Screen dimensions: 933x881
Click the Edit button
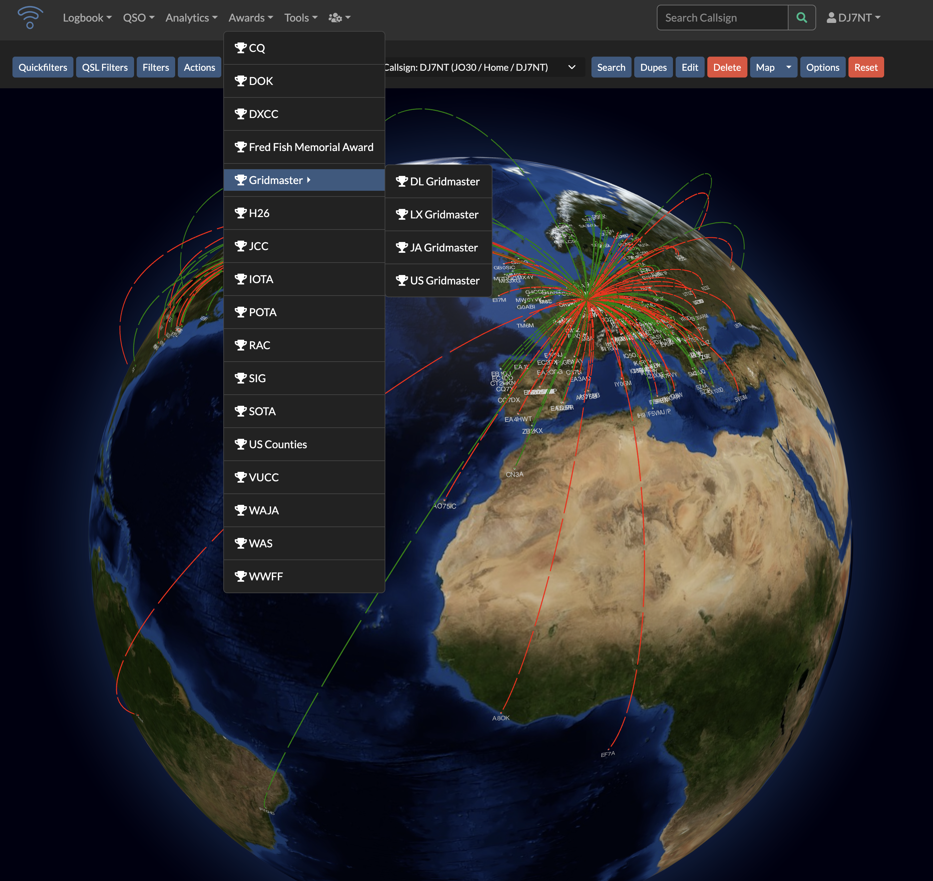[690, 67]
